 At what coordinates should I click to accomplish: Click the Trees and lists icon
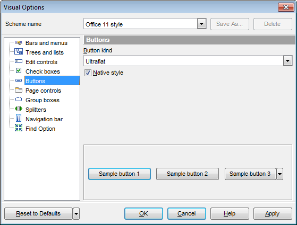19,51
